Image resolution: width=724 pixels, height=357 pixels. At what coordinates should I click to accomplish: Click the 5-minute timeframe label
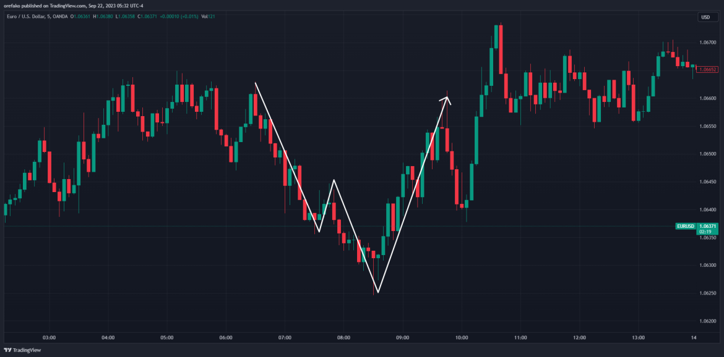[x=50, y=17]
